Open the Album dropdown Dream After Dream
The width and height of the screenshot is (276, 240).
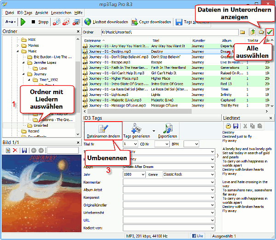212,167
